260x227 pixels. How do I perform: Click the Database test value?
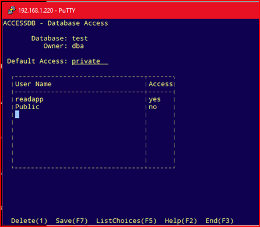[80, 39]
